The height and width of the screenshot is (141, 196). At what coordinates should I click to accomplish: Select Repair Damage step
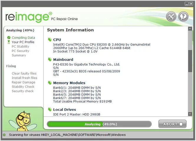point(24,82)
